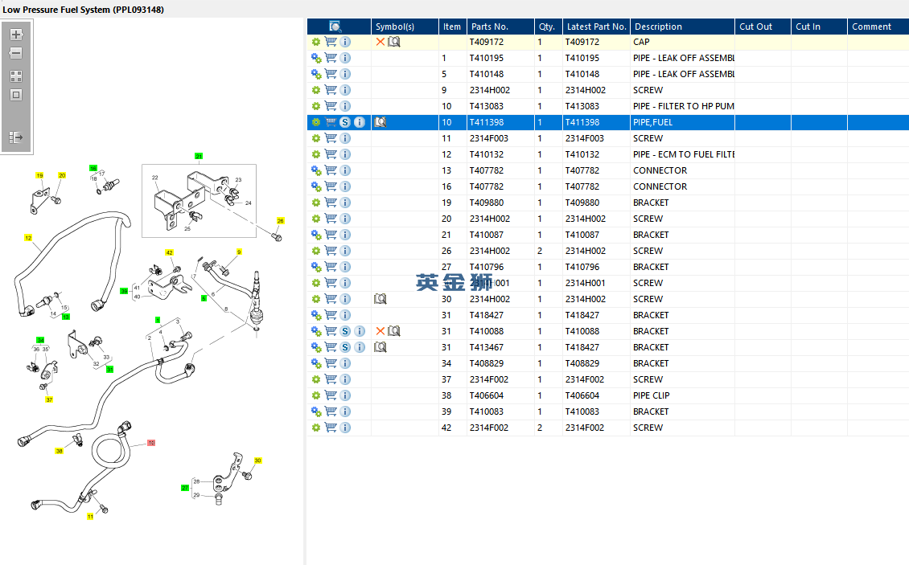Click the S supersession icon on T411398 row

[345, 122]
